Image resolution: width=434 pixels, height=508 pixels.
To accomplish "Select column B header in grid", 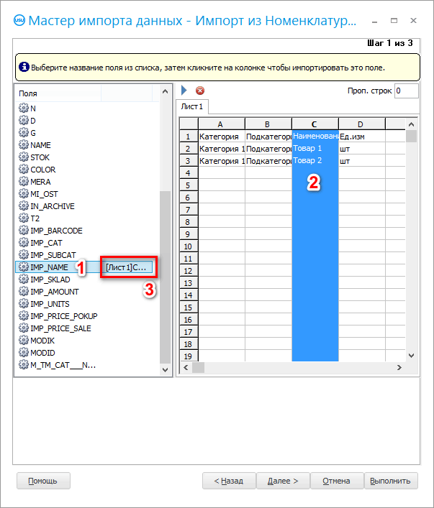I will [268, 124].
